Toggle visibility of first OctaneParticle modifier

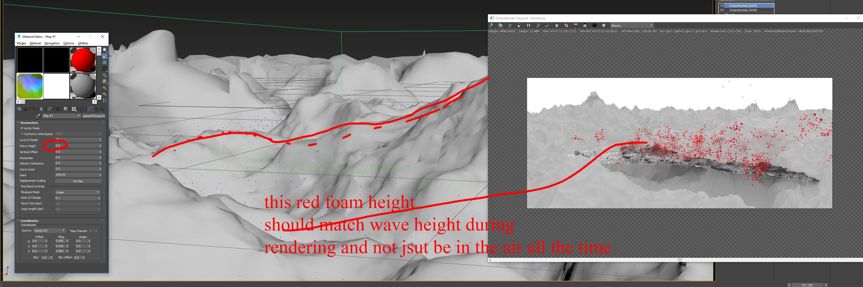tap(722, 6)
